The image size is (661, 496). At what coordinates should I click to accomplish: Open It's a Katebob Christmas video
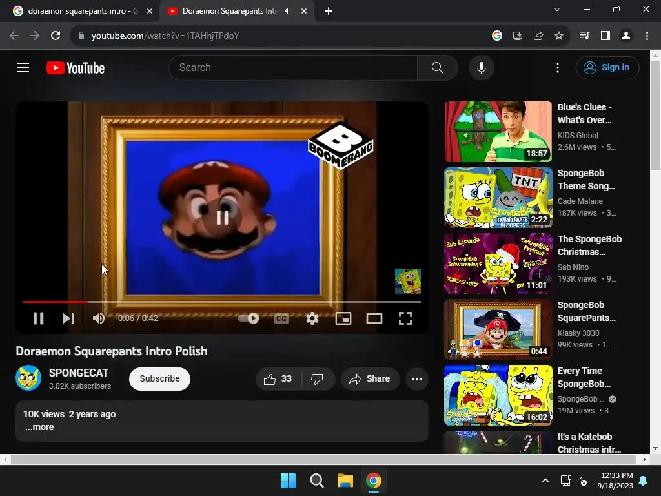click(x=589, y=443)
